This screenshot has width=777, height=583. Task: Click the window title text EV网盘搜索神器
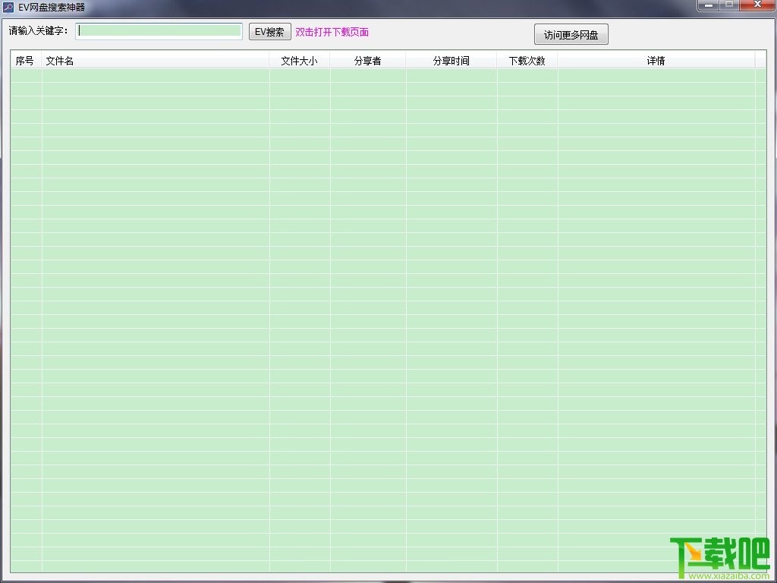tap(52, 8)
